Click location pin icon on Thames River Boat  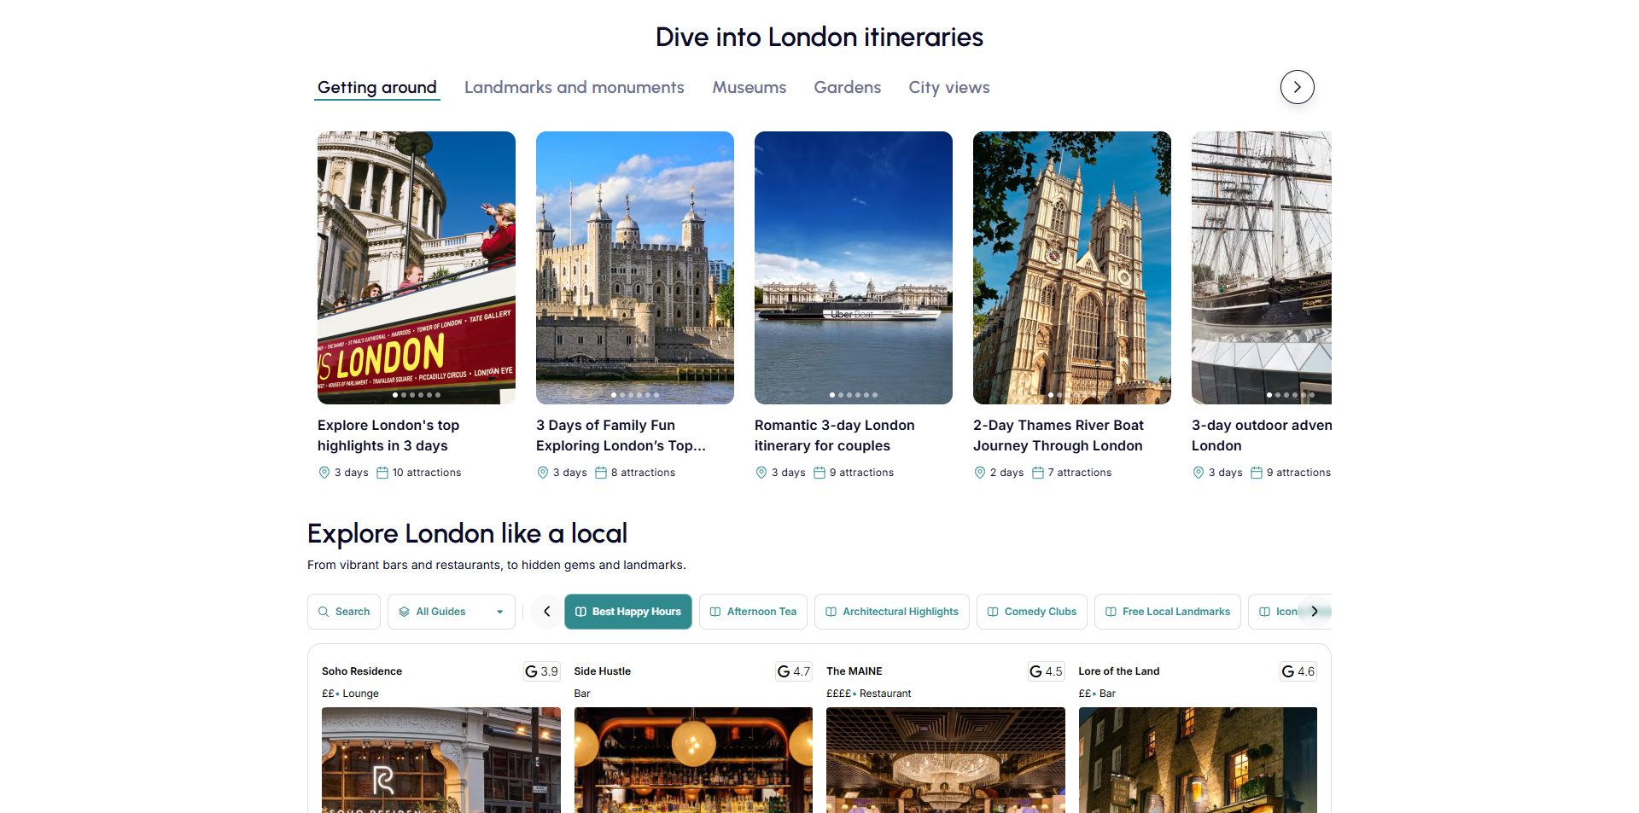coord(980,473)
